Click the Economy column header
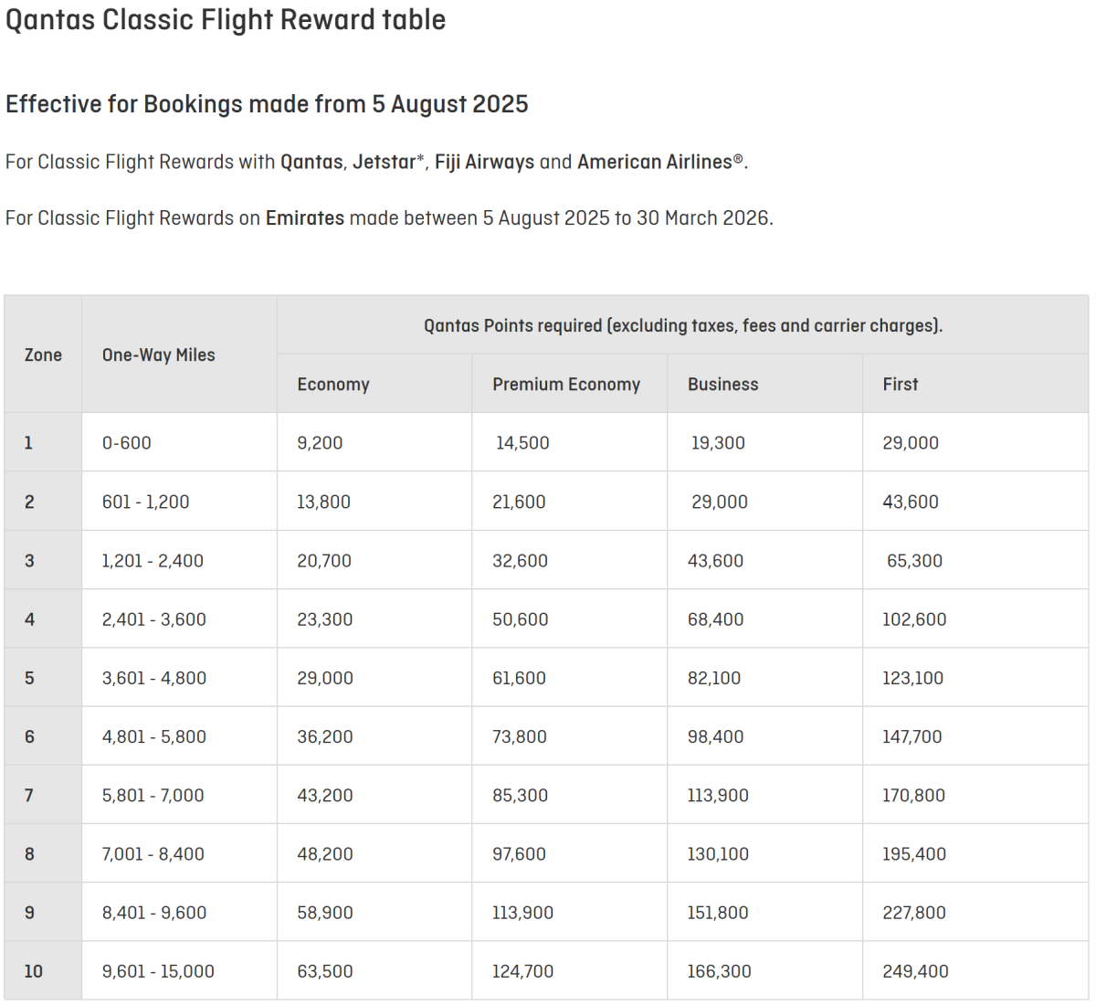This screenshot has width=1096, height=1005. tap(333, 385)
